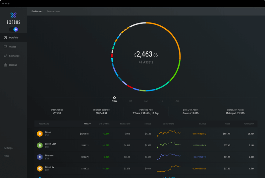Switch to the Transactions tab
265x178 pixels.
[x=53, y=11]
